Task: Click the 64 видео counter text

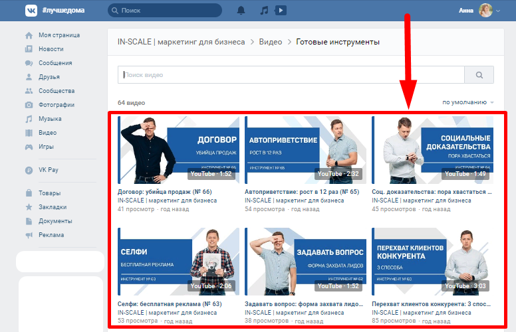Action: click(131, 102)
